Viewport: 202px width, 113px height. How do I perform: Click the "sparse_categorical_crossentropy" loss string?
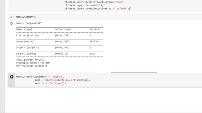[66, 80]
